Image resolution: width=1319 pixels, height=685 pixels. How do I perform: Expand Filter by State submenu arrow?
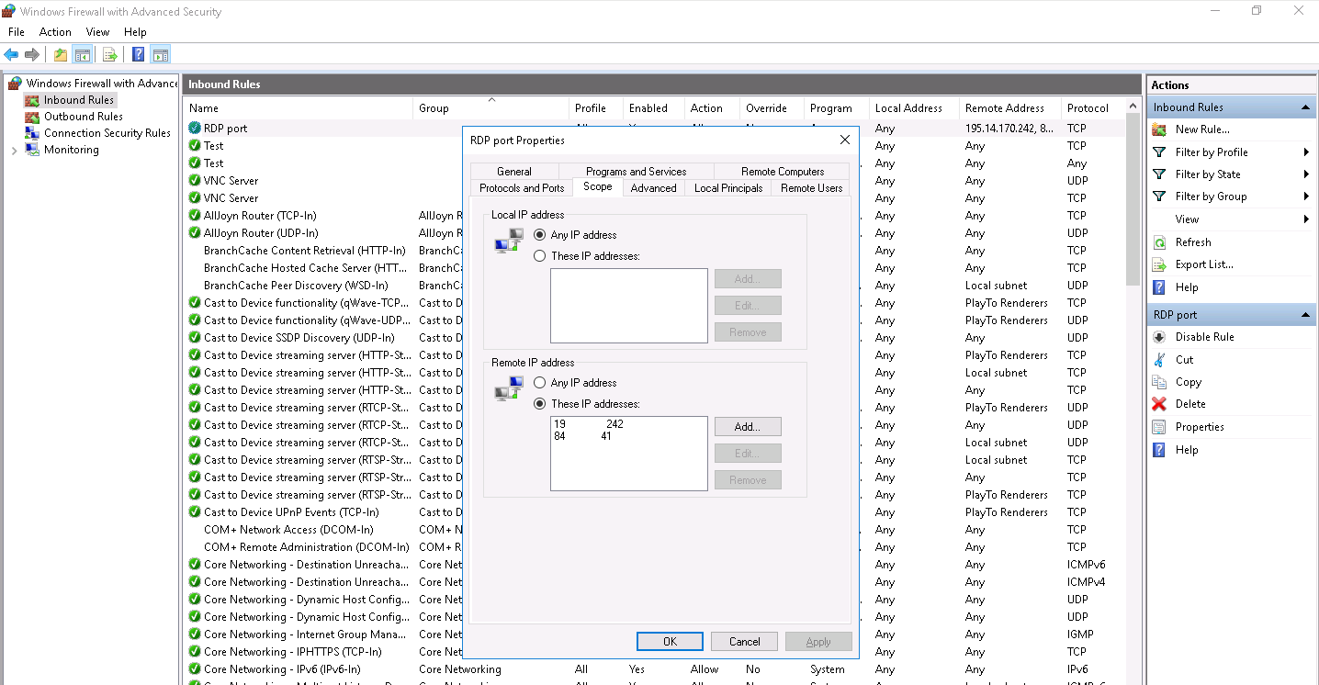pos(1306,174)
